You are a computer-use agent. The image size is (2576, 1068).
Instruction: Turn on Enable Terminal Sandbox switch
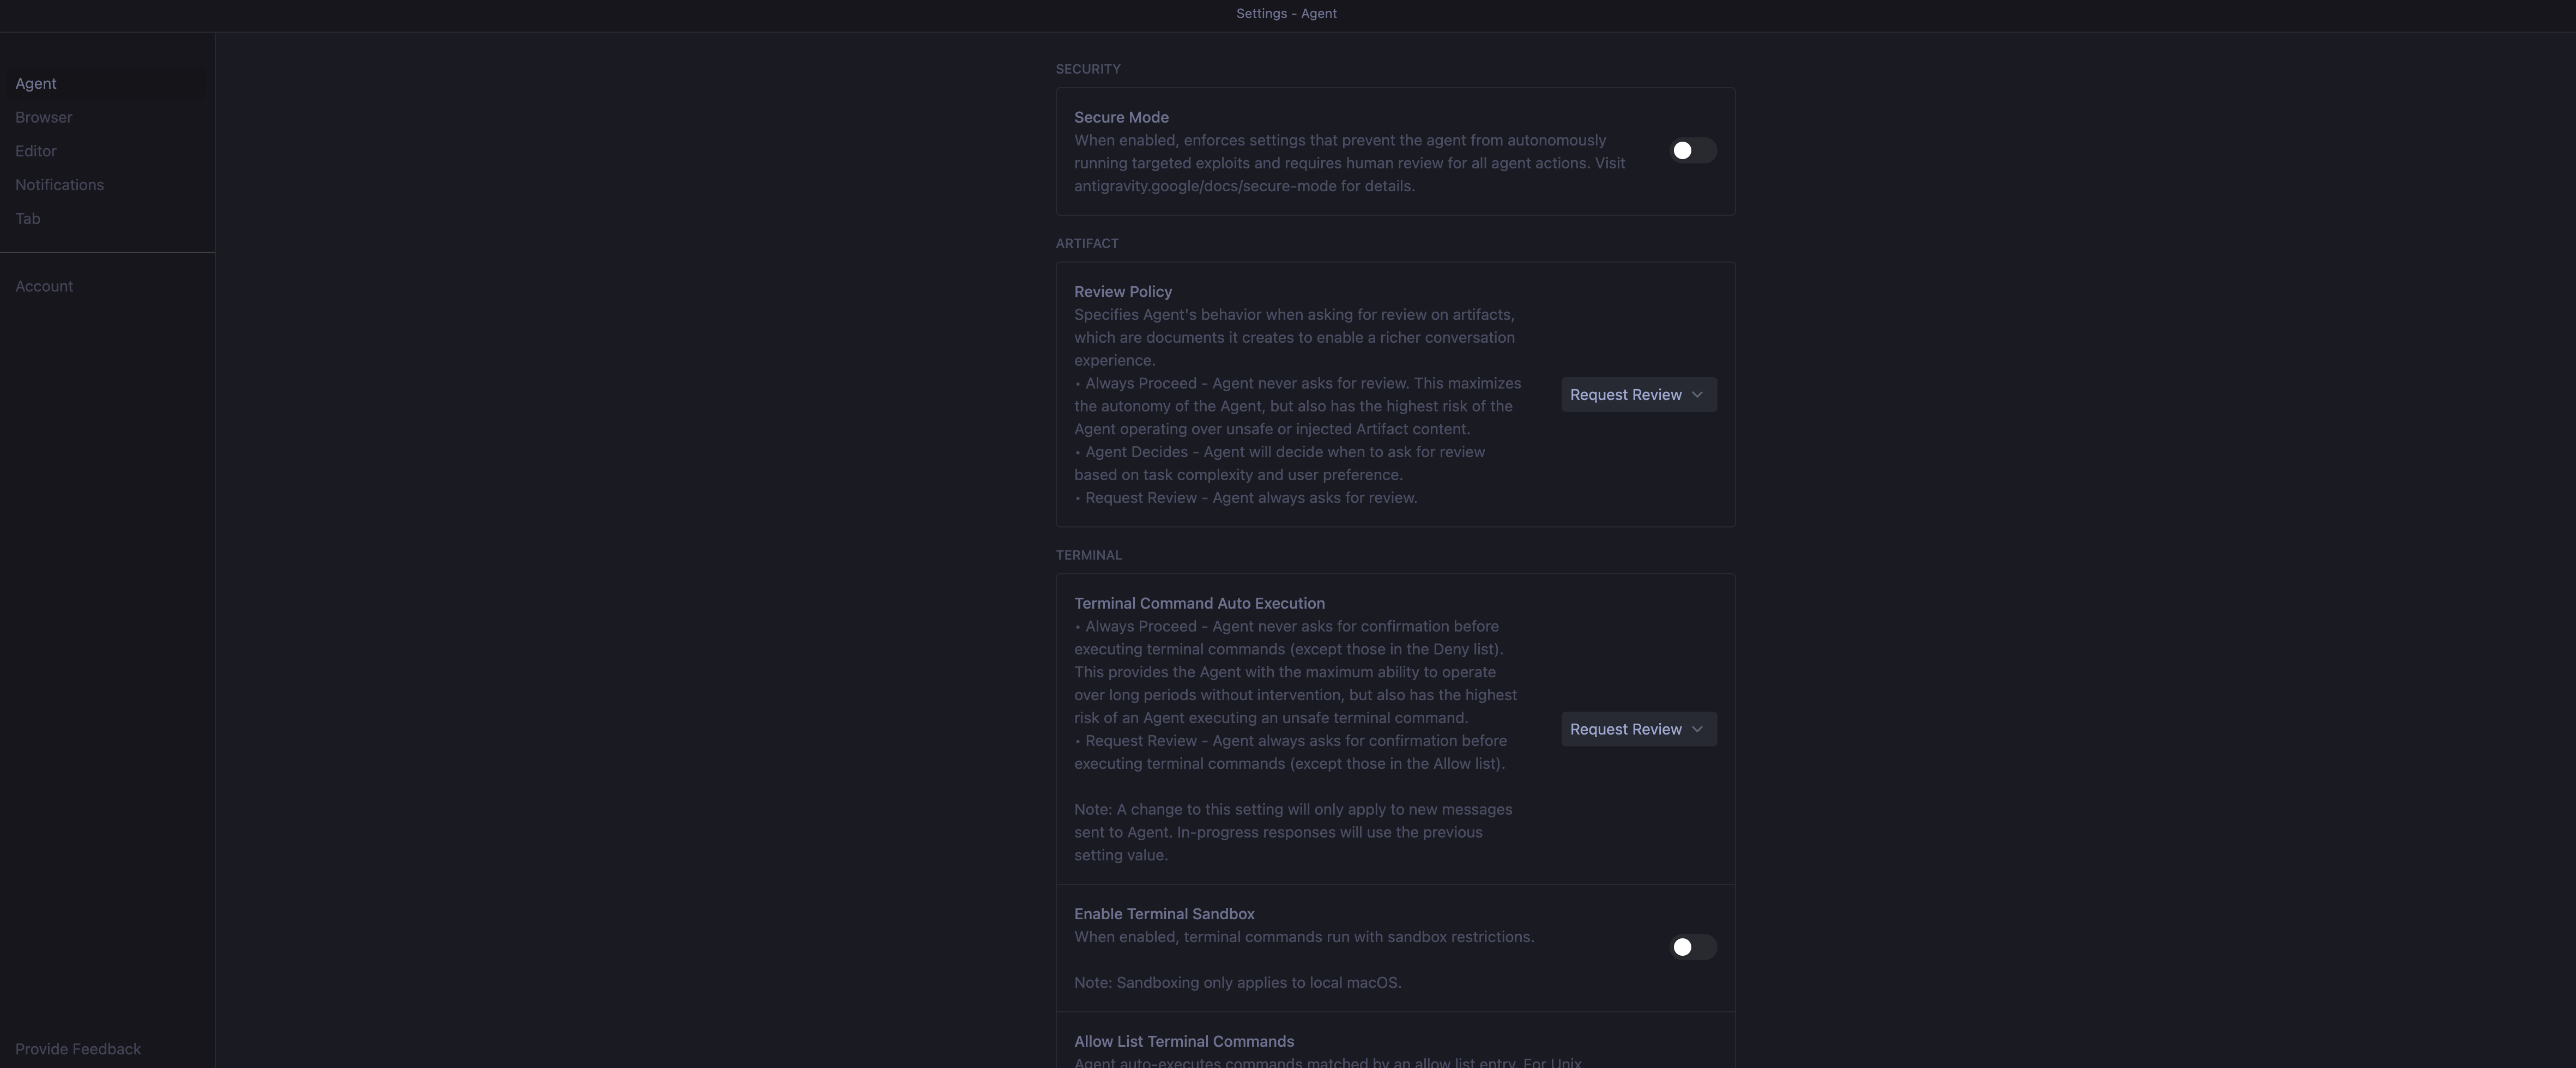click(1693, 947)
